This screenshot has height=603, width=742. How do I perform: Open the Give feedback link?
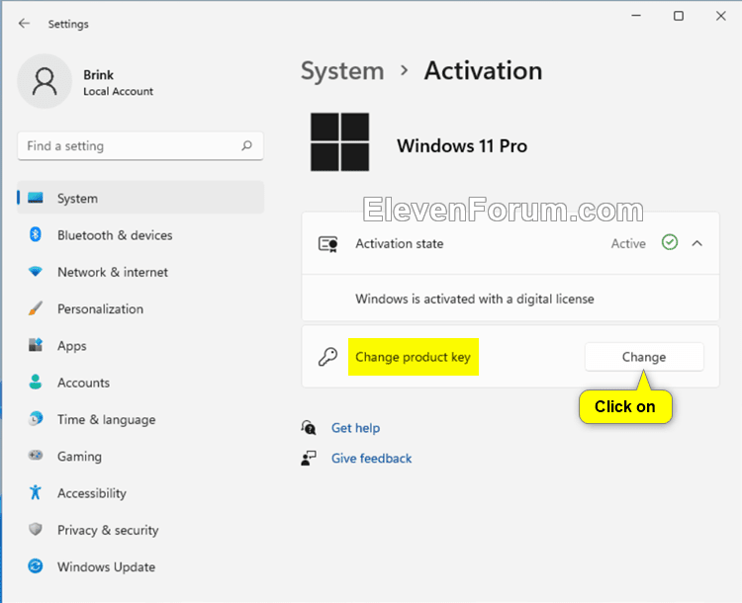click(x=371, y=459)
